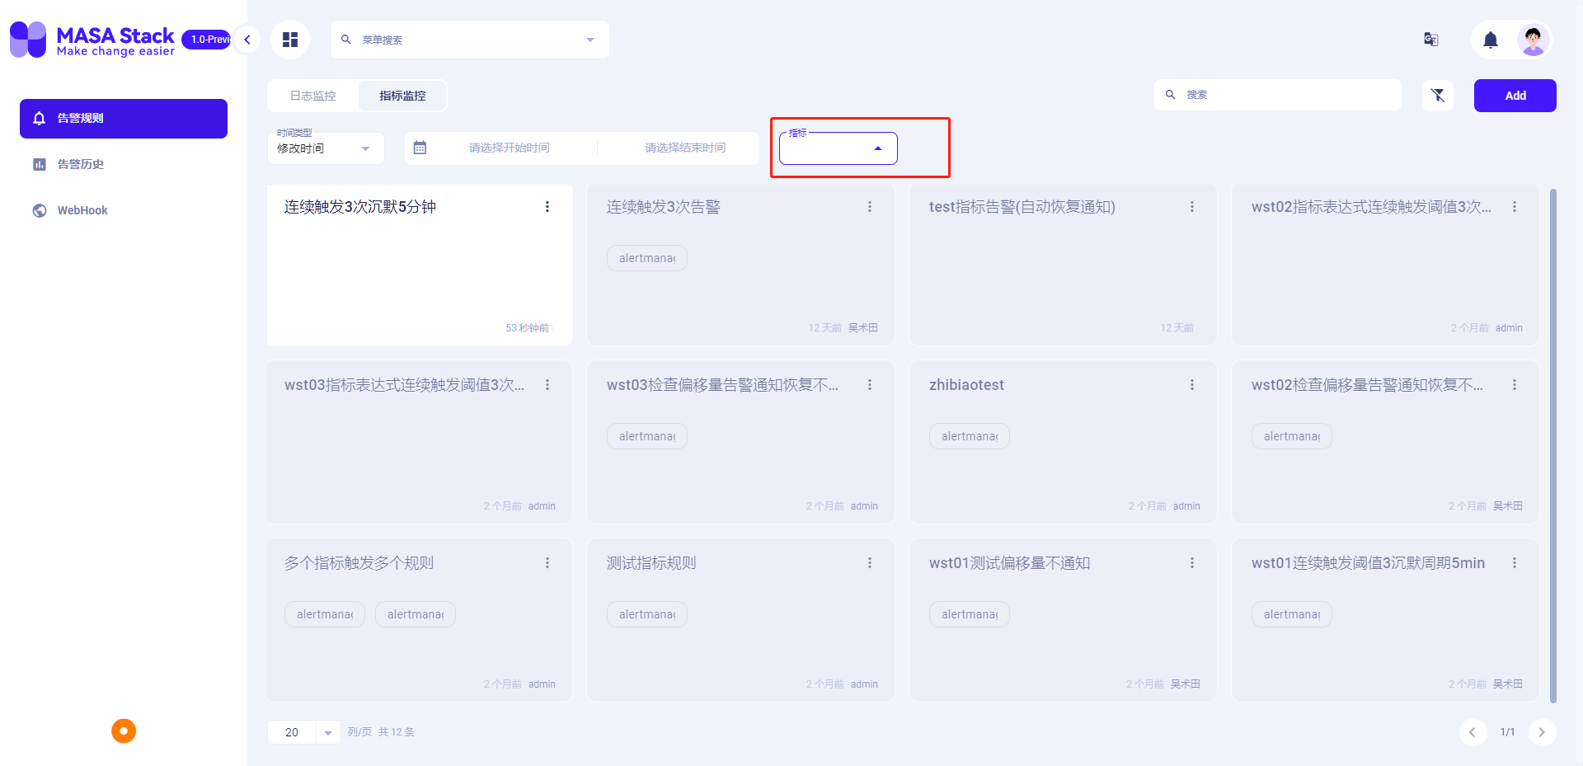Switch to 日志监控 tab
1583x766 pixels.
[x=313, y=96]
